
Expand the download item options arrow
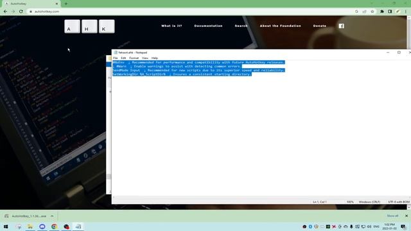tap(52, 216)
